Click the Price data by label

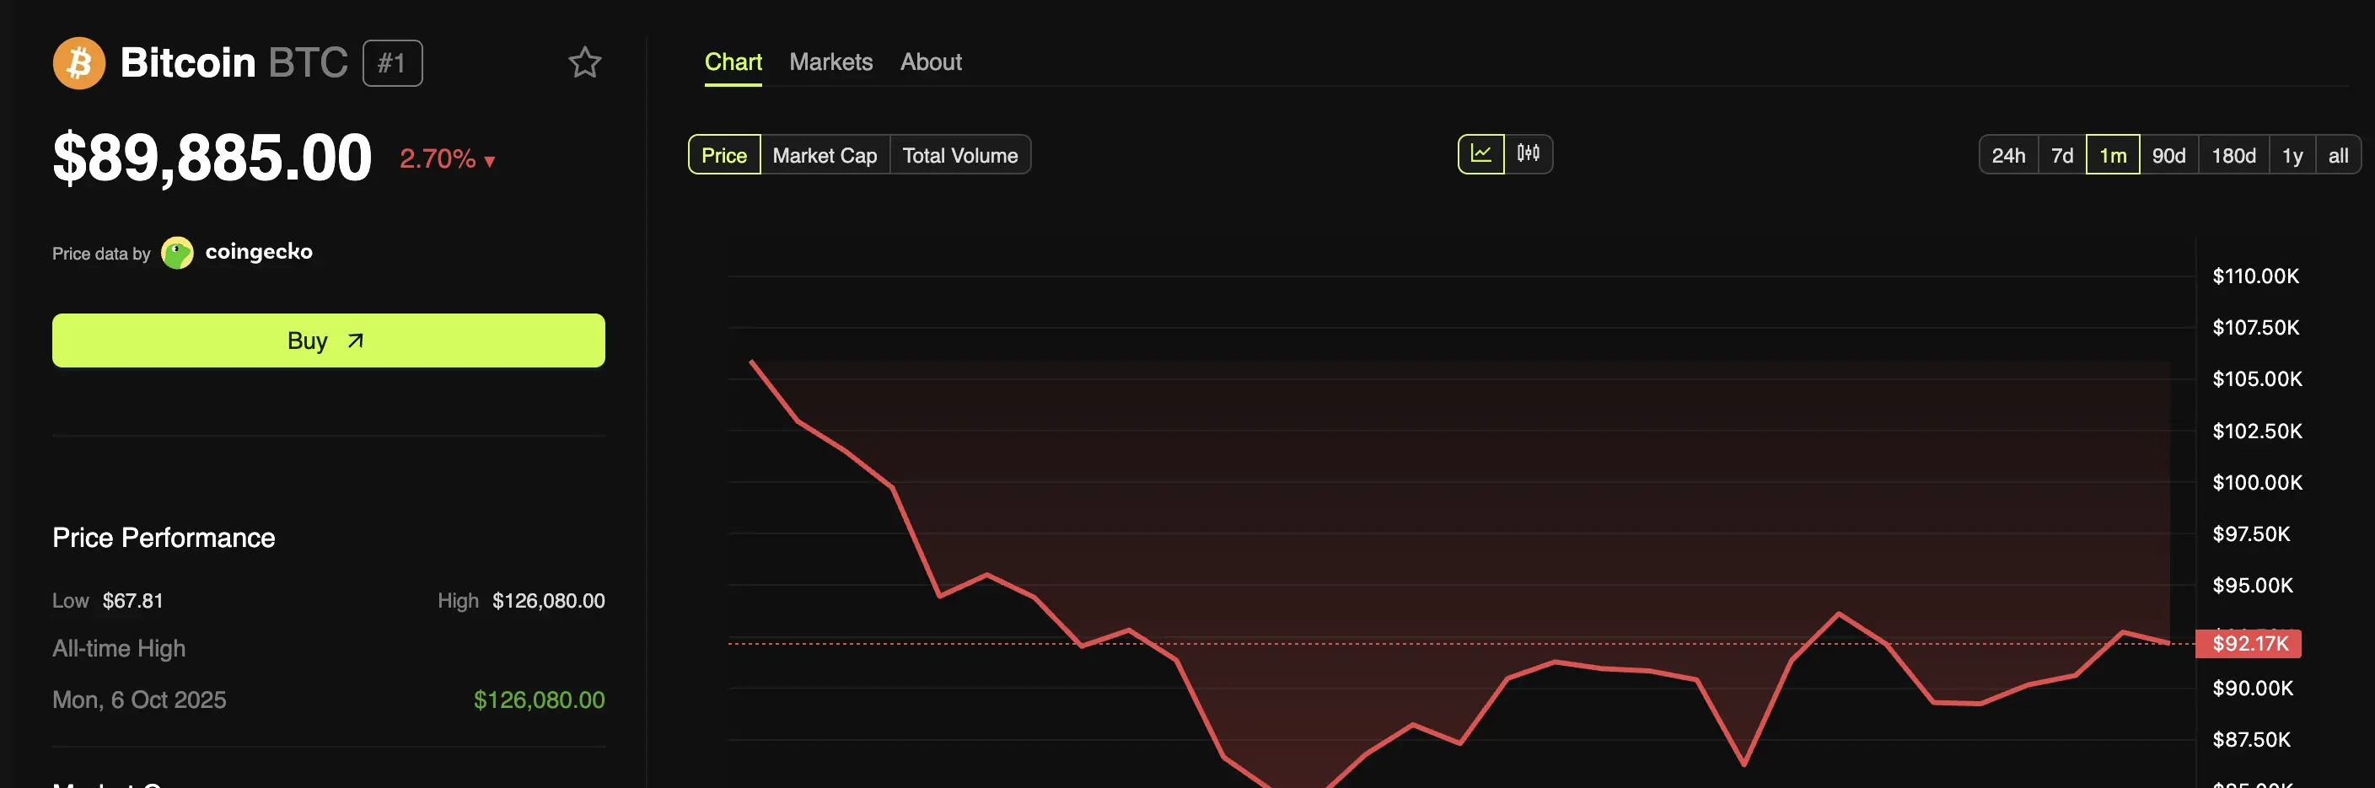pyautogui.click(x=100, y=254)
